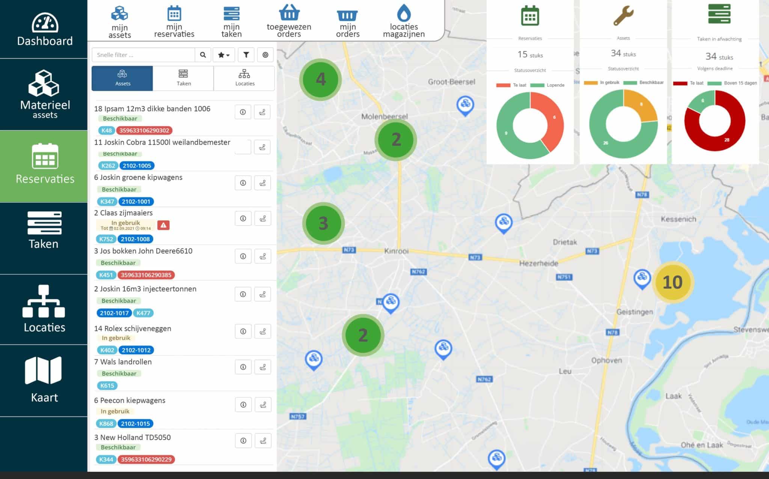The width and height of the screenshot is (769, 479).
Task: Show route for Jos bokken John Deere6610
Action: 262,256
